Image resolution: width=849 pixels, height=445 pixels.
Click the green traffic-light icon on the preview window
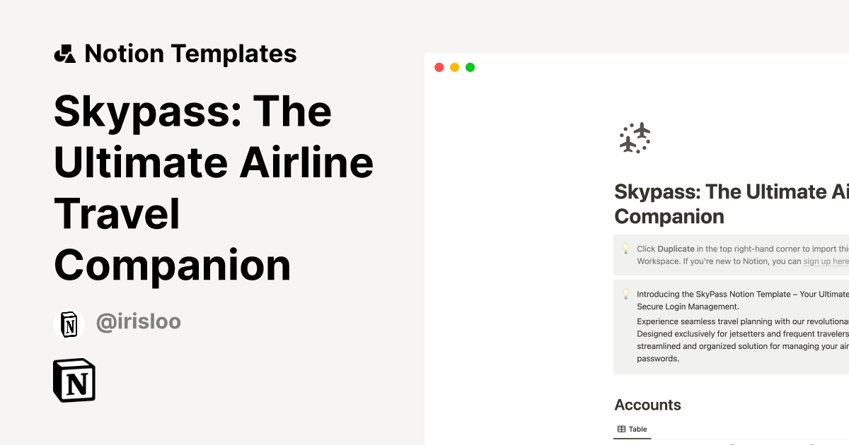(x=470, y=67)
